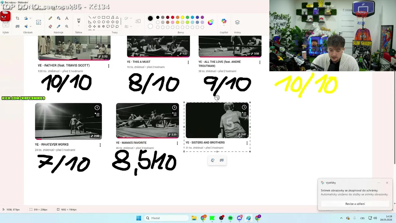Expand the resize tool dropdown arrow
Viewport: 396px width, 223px height.
tap(31, 18)
